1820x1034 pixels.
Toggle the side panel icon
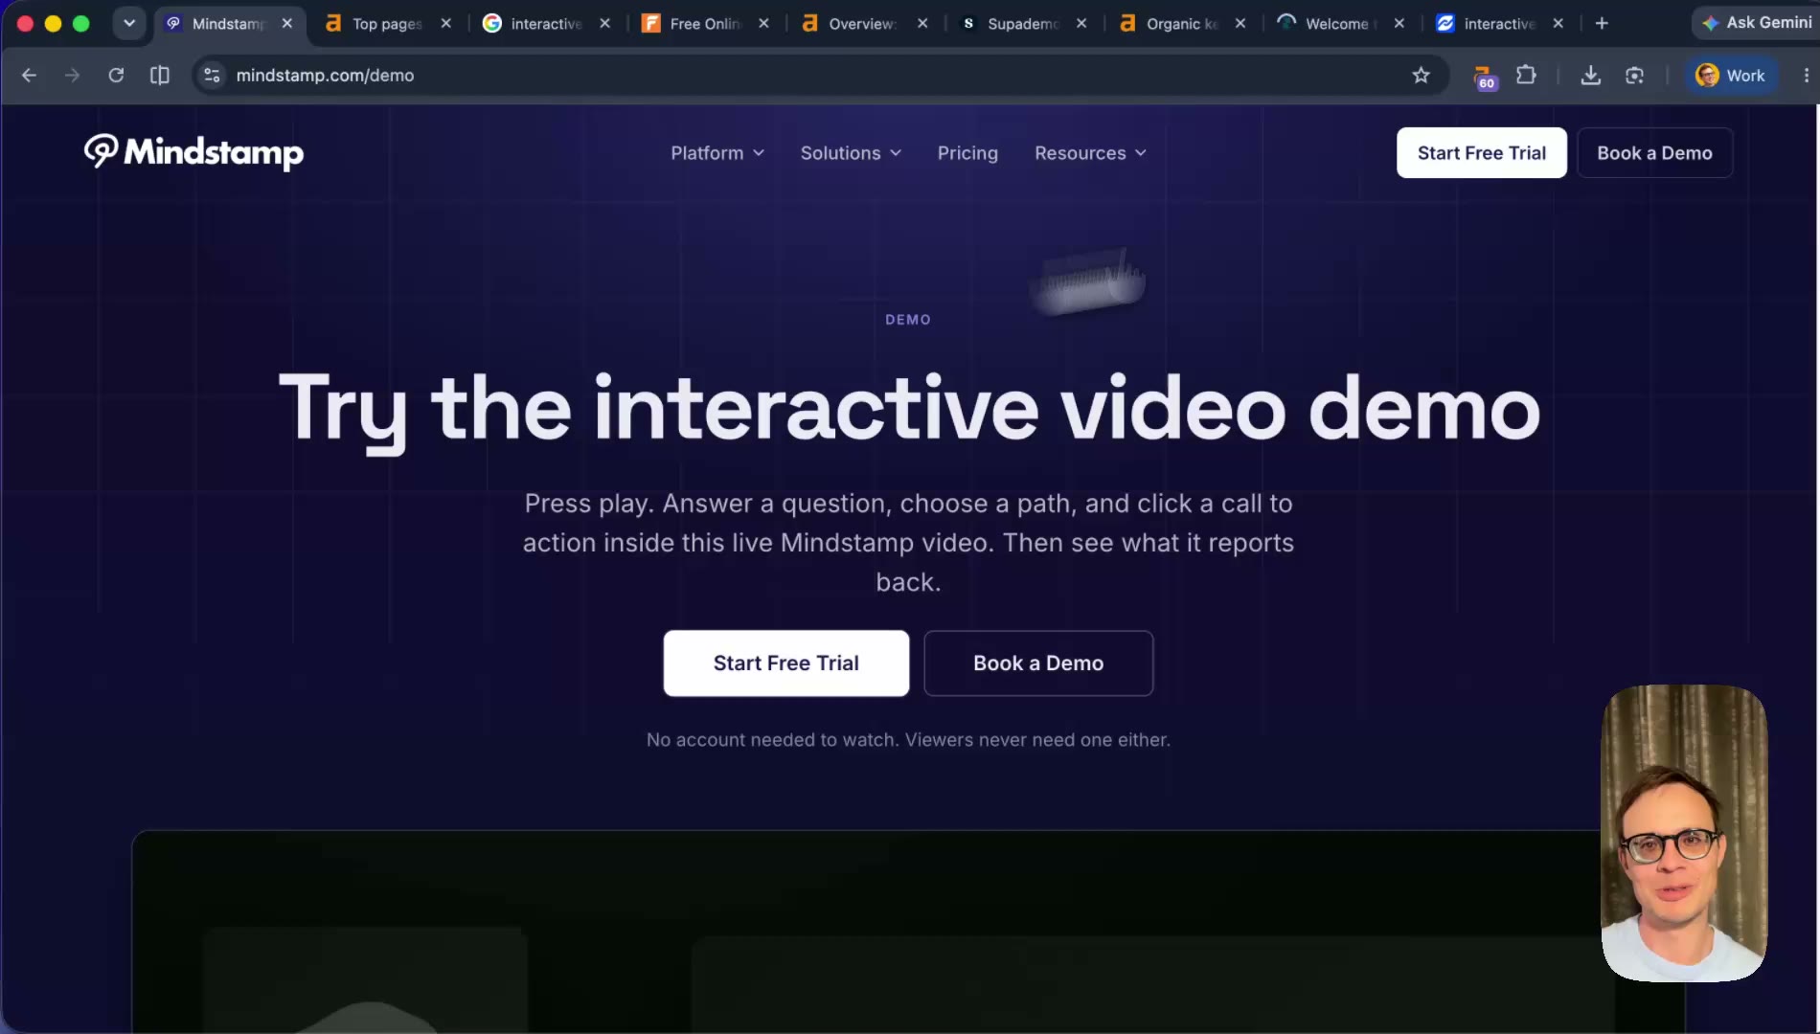click(x=160, y=75)
